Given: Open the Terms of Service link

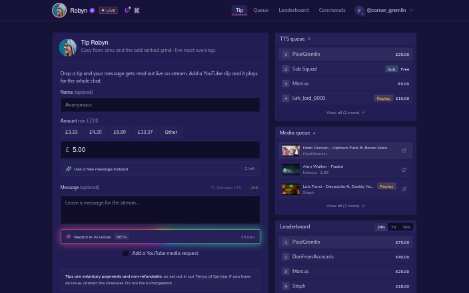Looking at the screenshot, I should pyautogui.click(x=211, y=276).
